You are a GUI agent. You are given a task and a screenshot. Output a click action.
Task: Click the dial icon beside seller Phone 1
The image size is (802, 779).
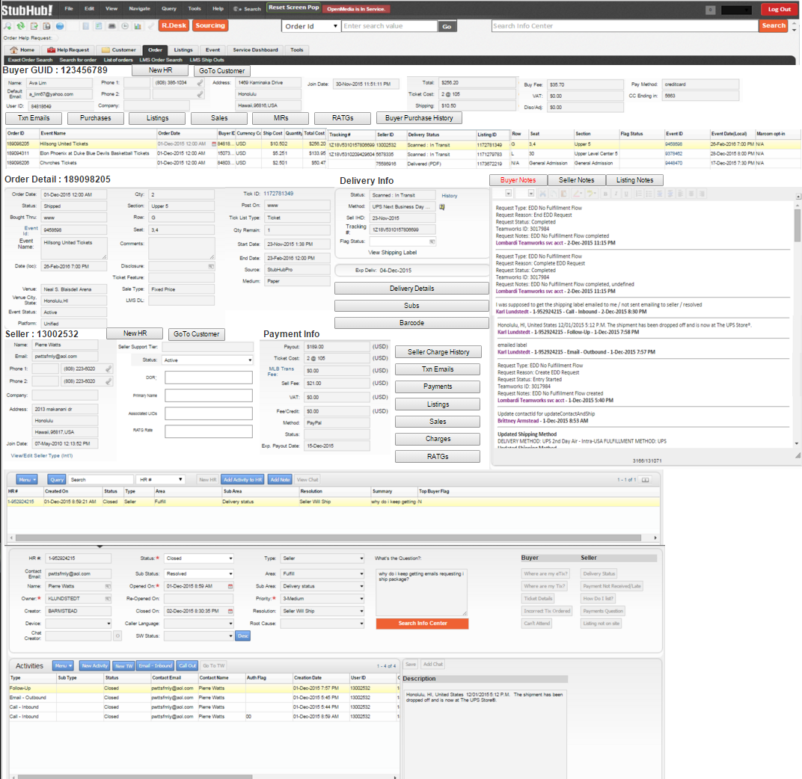(108, 369)
